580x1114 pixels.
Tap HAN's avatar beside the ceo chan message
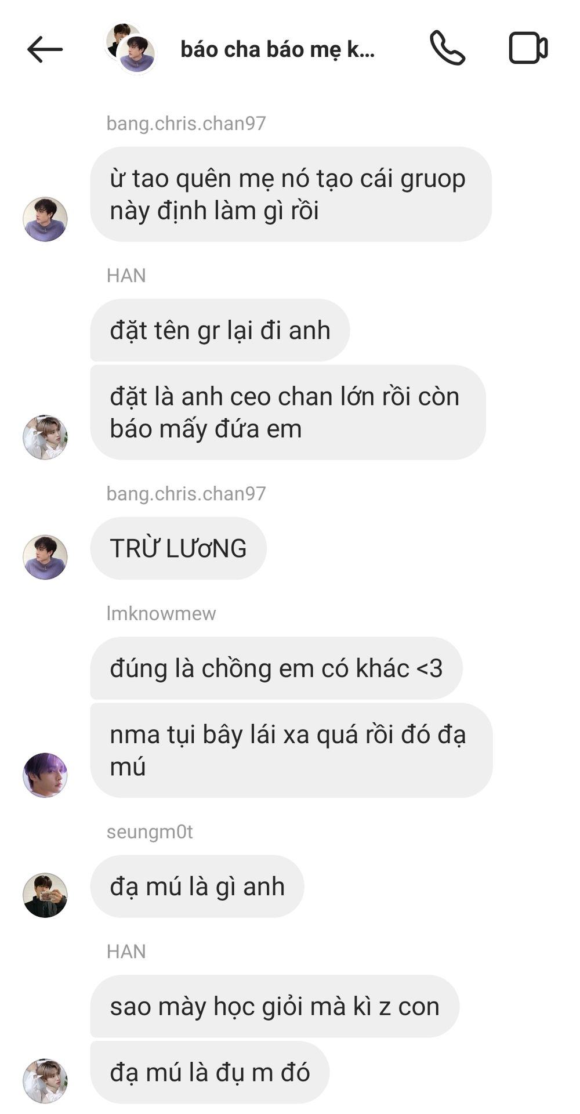(x=45, y=437)
